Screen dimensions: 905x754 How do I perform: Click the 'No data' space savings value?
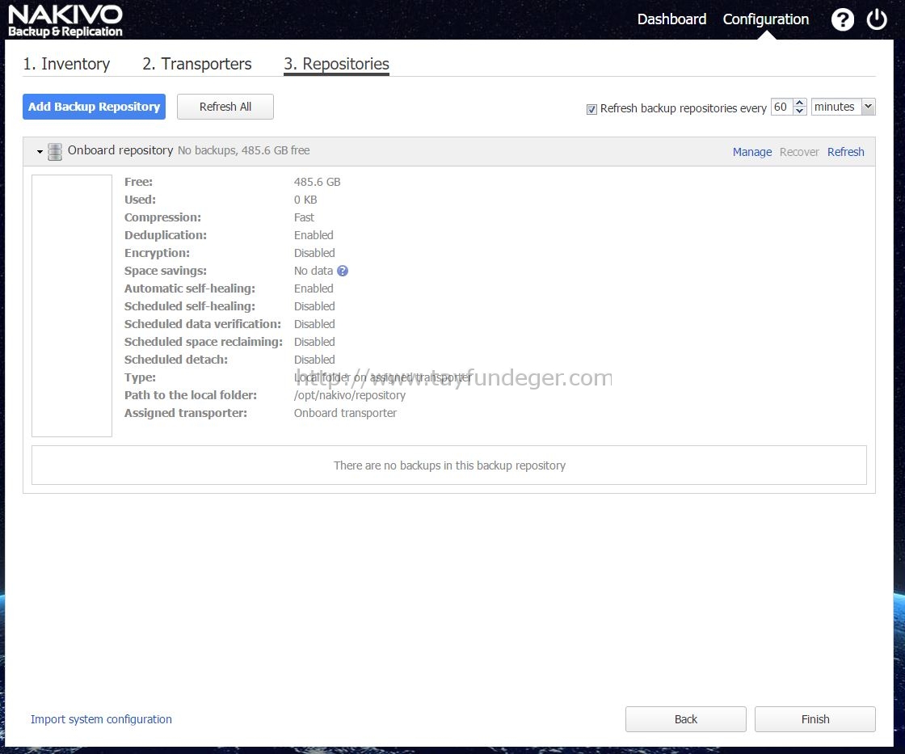pos(314,271)
